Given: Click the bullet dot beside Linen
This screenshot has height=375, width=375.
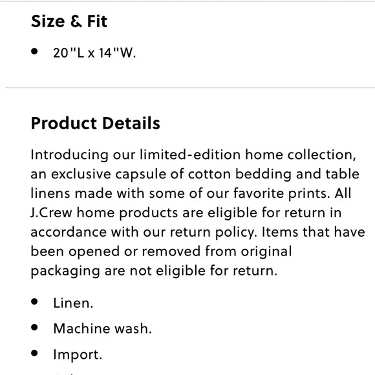Looking at the screenshot, I should (x=34, y=301).
